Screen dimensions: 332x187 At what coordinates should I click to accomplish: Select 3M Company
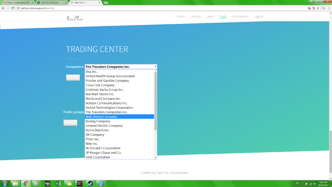119,135
